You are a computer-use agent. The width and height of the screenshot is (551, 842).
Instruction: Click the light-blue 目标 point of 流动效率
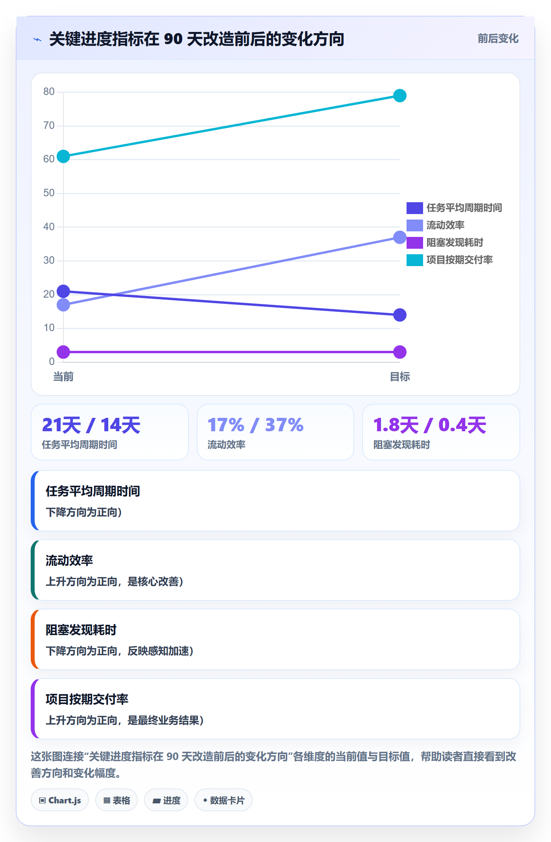[x=400, y=237]
